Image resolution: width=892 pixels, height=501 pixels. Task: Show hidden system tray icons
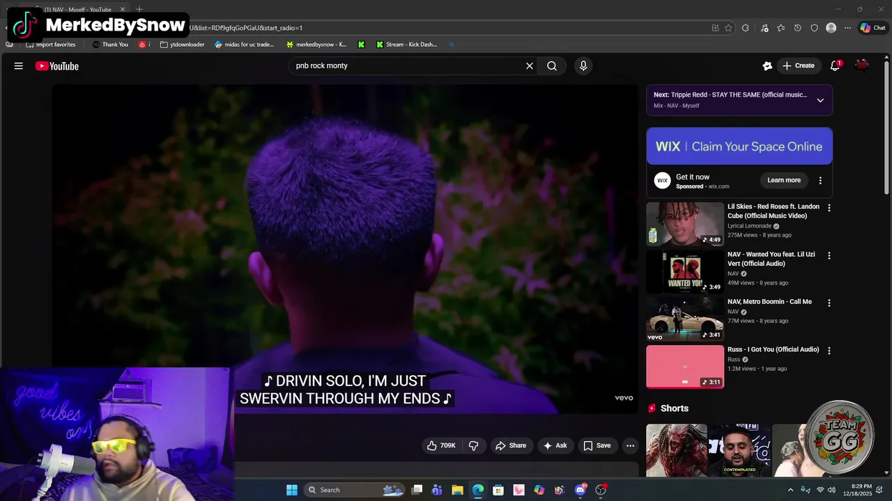coord(790,490)
